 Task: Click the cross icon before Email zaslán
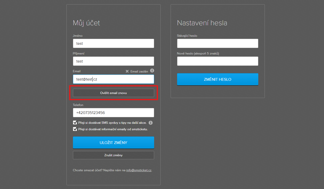click(127, 71)
